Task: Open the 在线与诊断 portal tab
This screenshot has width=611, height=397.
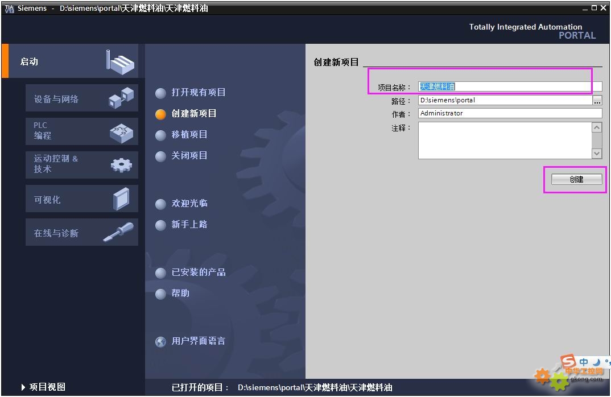Action: click(x=82, y=232)
